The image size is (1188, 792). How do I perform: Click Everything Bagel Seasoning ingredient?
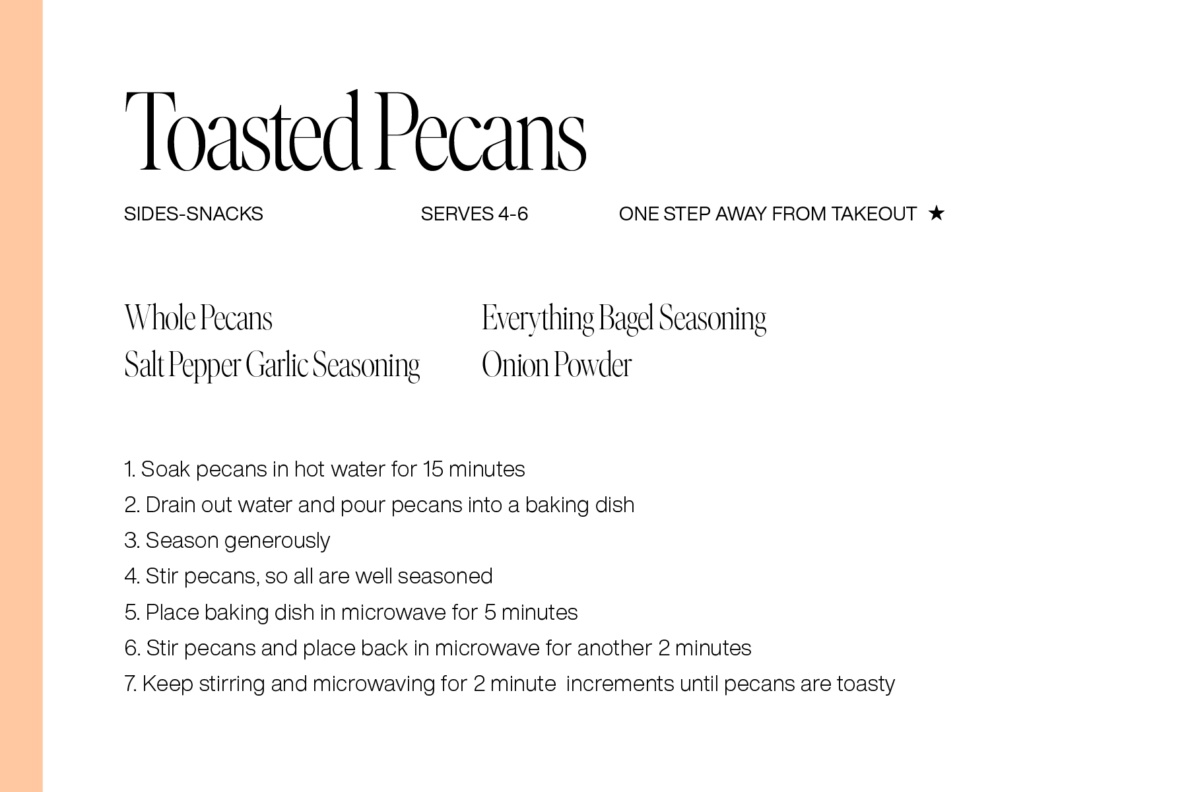pos(624,319)
